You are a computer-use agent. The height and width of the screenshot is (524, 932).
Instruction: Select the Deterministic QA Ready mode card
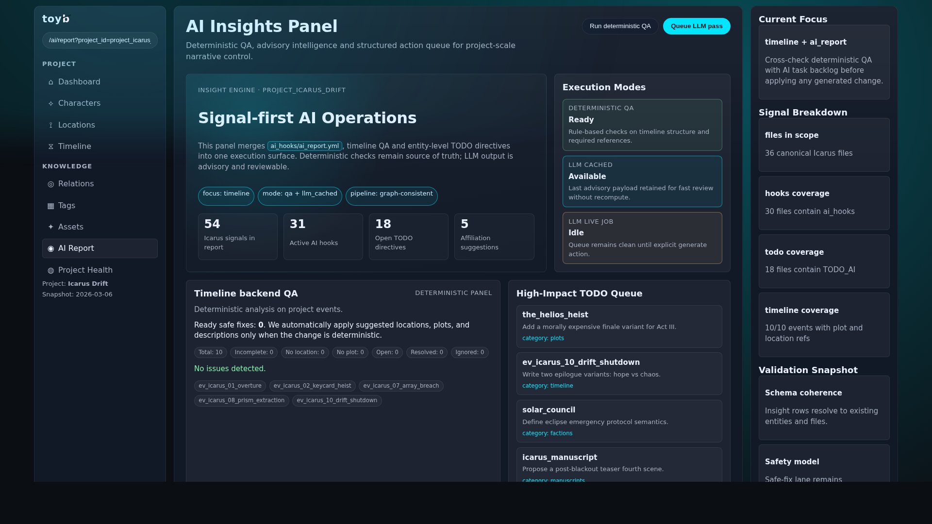click(x=642, y=125)
